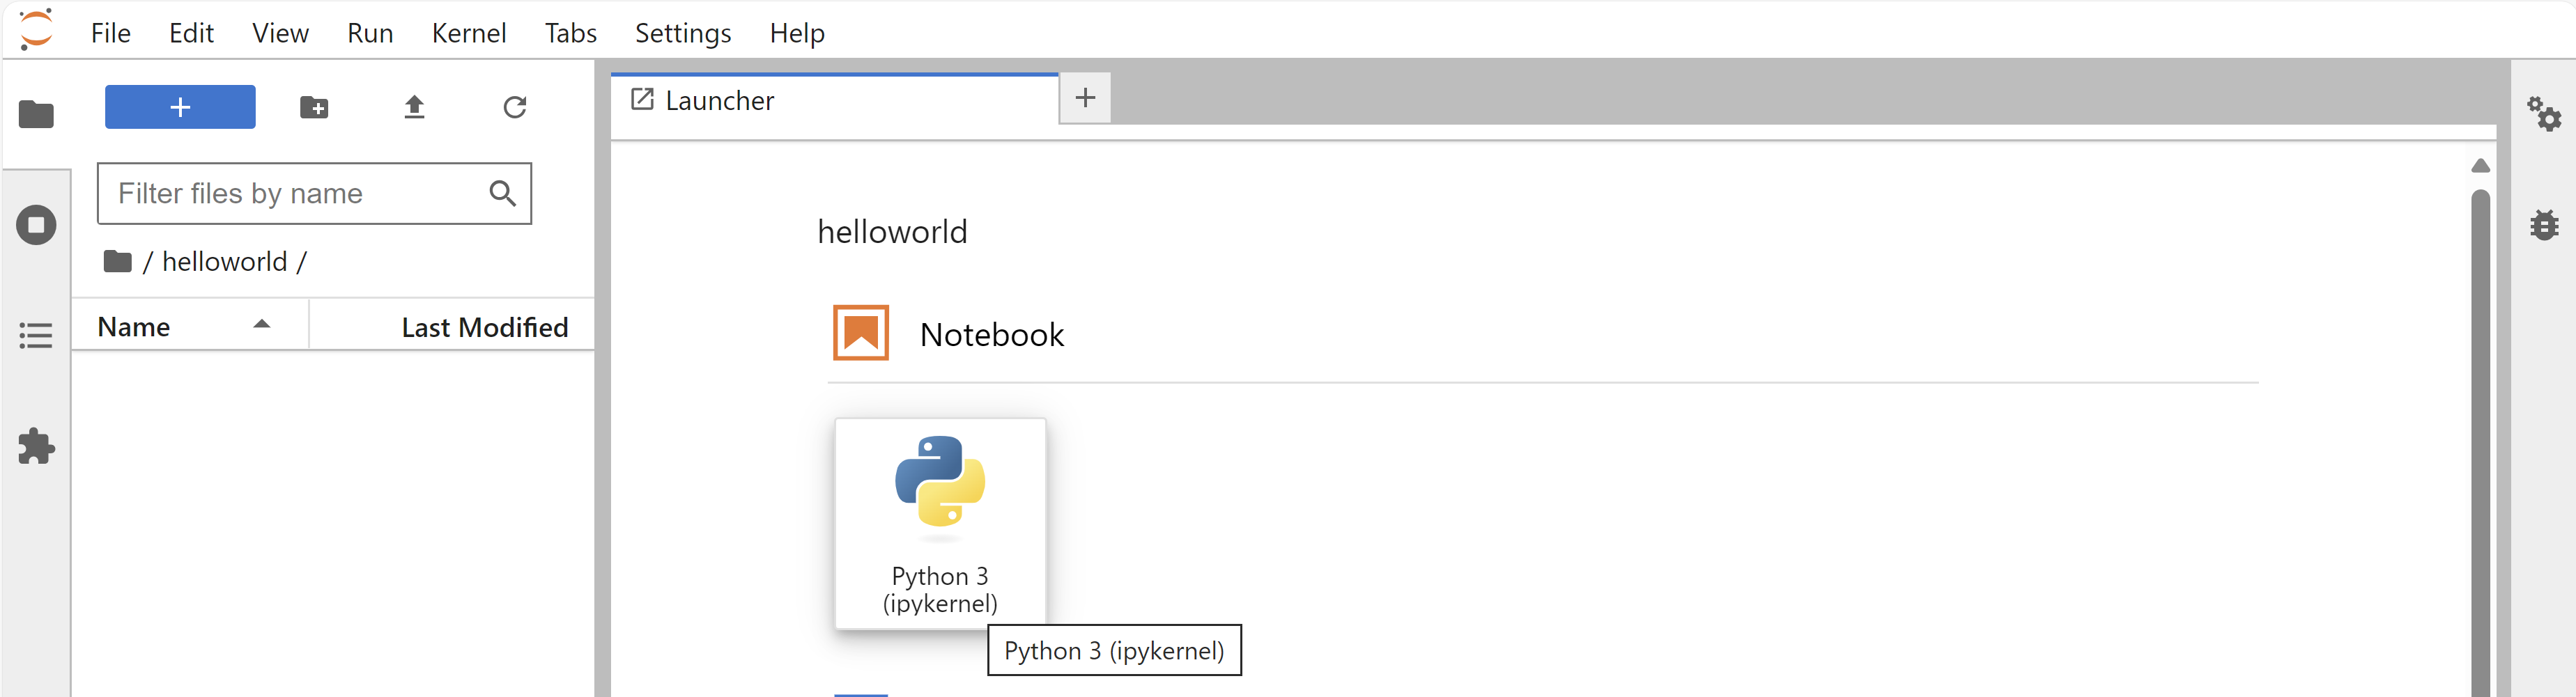Open the file browser sidebar panel
Screen dimensions: 2576x697
pyautogui.click(x=36, y=115)
